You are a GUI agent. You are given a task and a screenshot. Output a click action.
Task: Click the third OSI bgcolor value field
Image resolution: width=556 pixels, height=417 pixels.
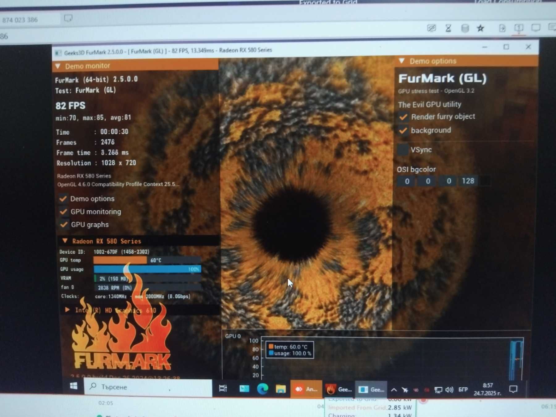449,181
